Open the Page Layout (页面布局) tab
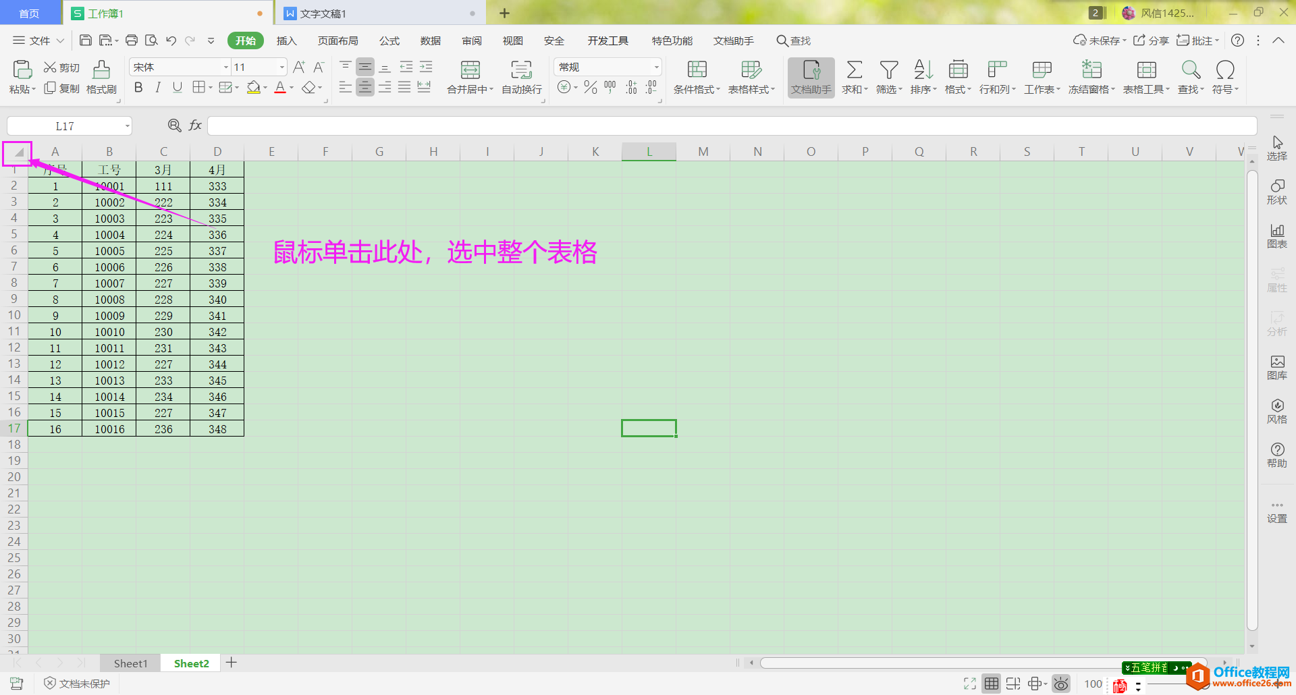The image size is (1296, 695). pyautogui.click(x=337, y=40)
